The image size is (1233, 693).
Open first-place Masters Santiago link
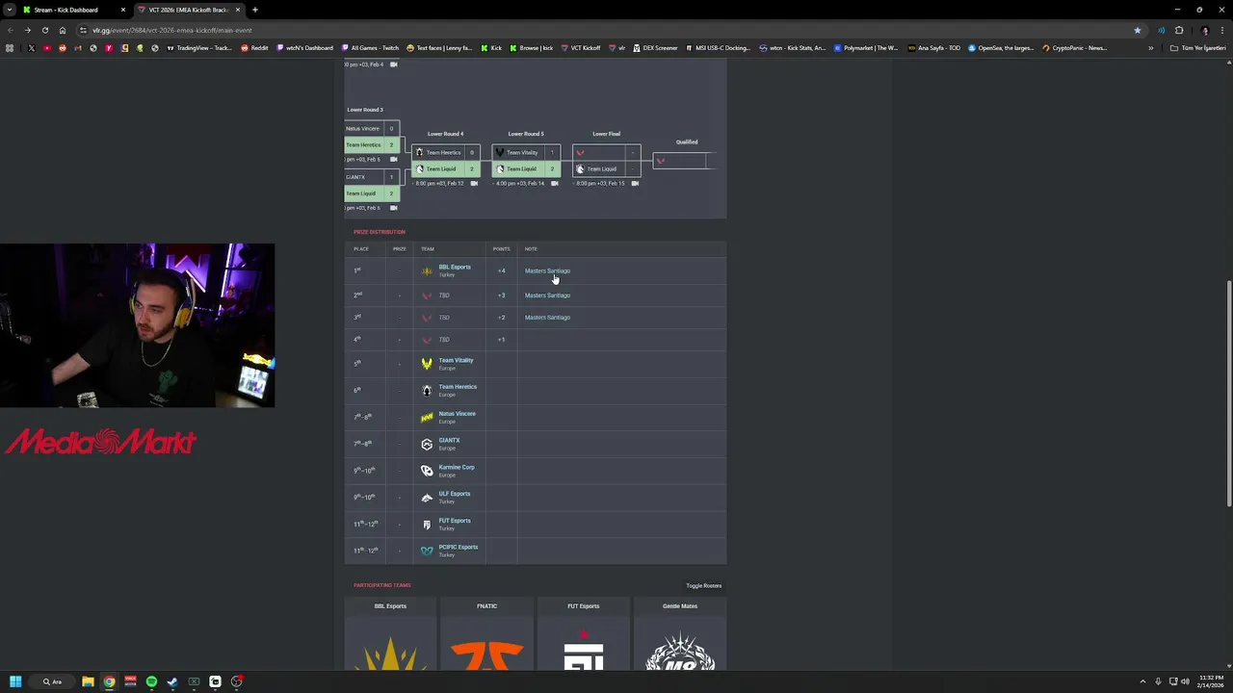pos(547,270)
